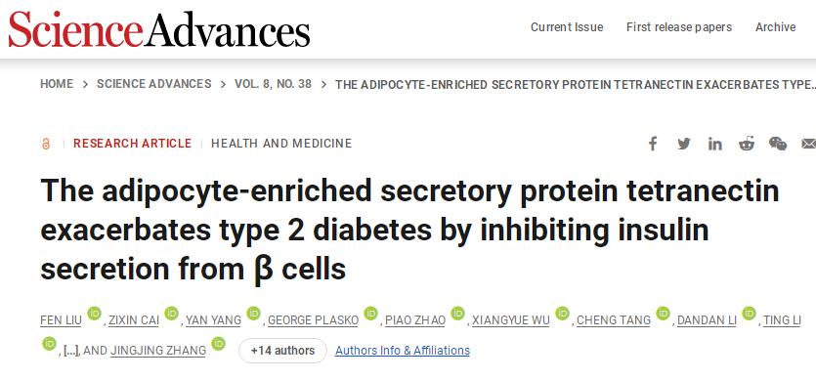Expand hidden authors via [...] ellipsis

click(x=70, y=352)
